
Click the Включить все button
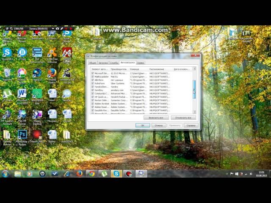click(x=156, y=118)
